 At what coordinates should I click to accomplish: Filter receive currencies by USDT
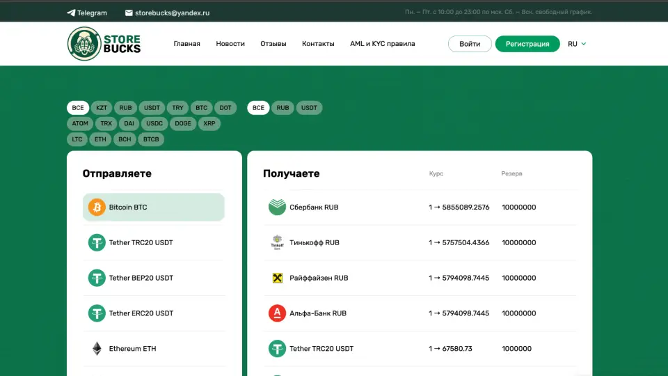[x=309, y=108]
